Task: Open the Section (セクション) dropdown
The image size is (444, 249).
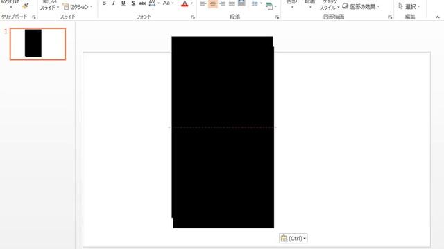Action: click(78, 6)
